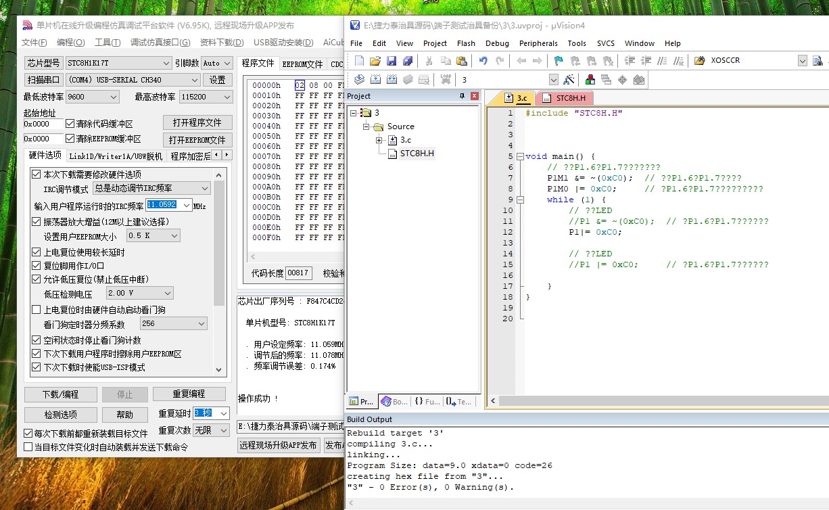
Task: Click the Manage Multi-Project Workspace icon
Action: point(606,80)
